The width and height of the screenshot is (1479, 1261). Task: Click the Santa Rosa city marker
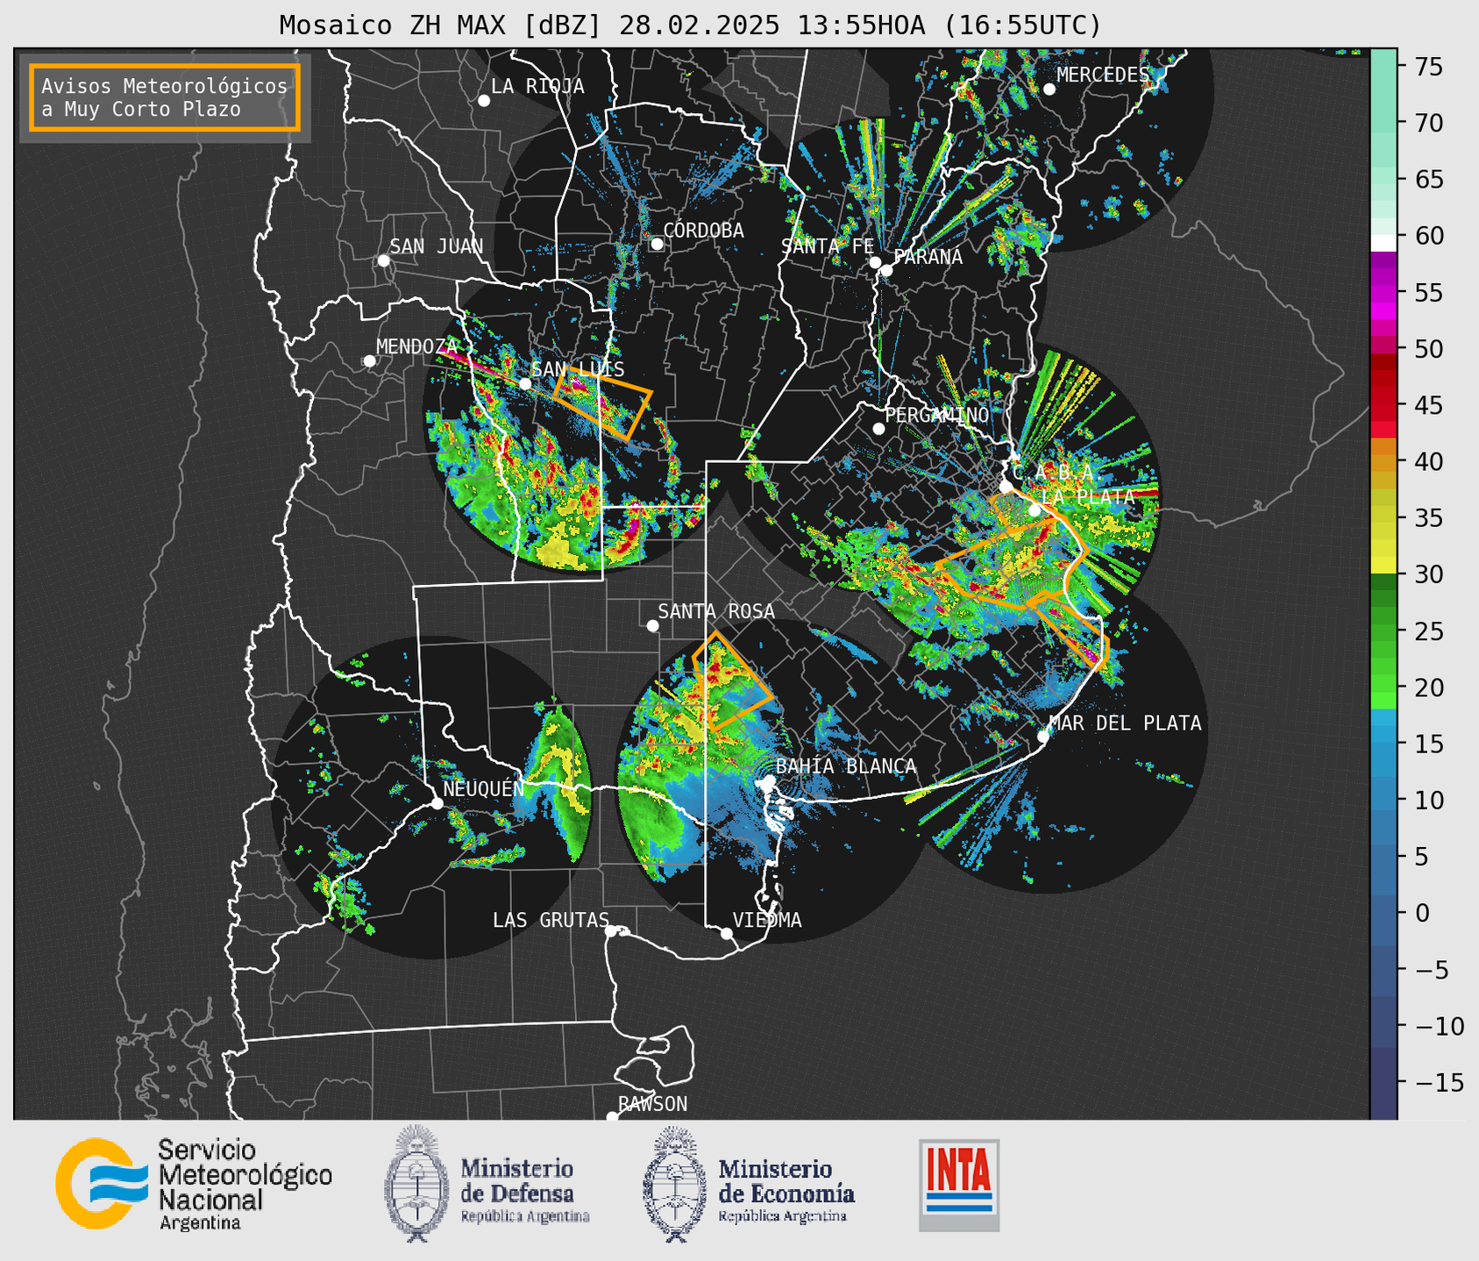tap(652, 626)
